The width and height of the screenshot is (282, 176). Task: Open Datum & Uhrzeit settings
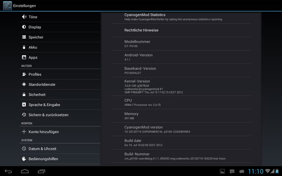coord(42,149)
